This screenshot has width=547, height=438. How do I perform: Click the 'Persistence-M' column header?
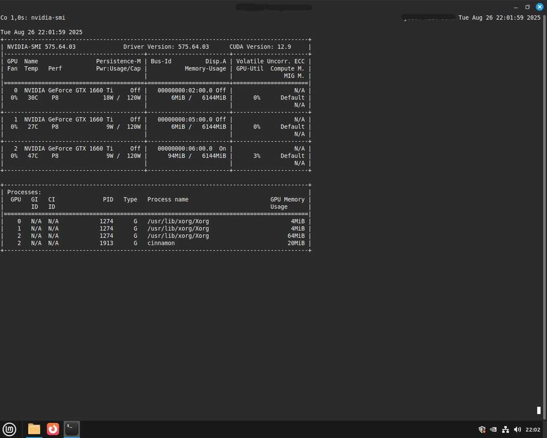[x=118, y=61]
